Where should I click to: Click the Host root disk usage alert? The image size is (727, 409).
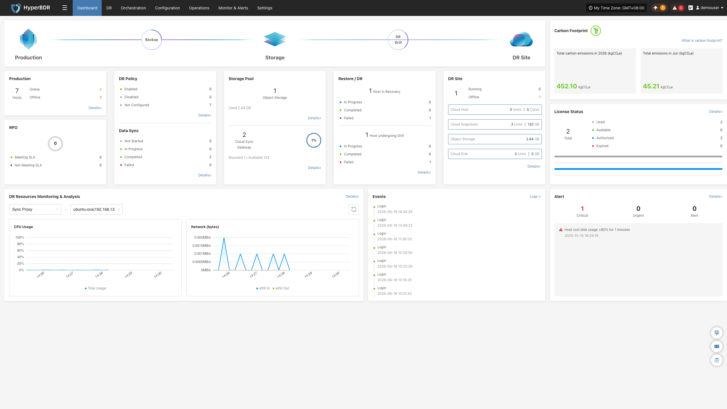tap(597, 230)
